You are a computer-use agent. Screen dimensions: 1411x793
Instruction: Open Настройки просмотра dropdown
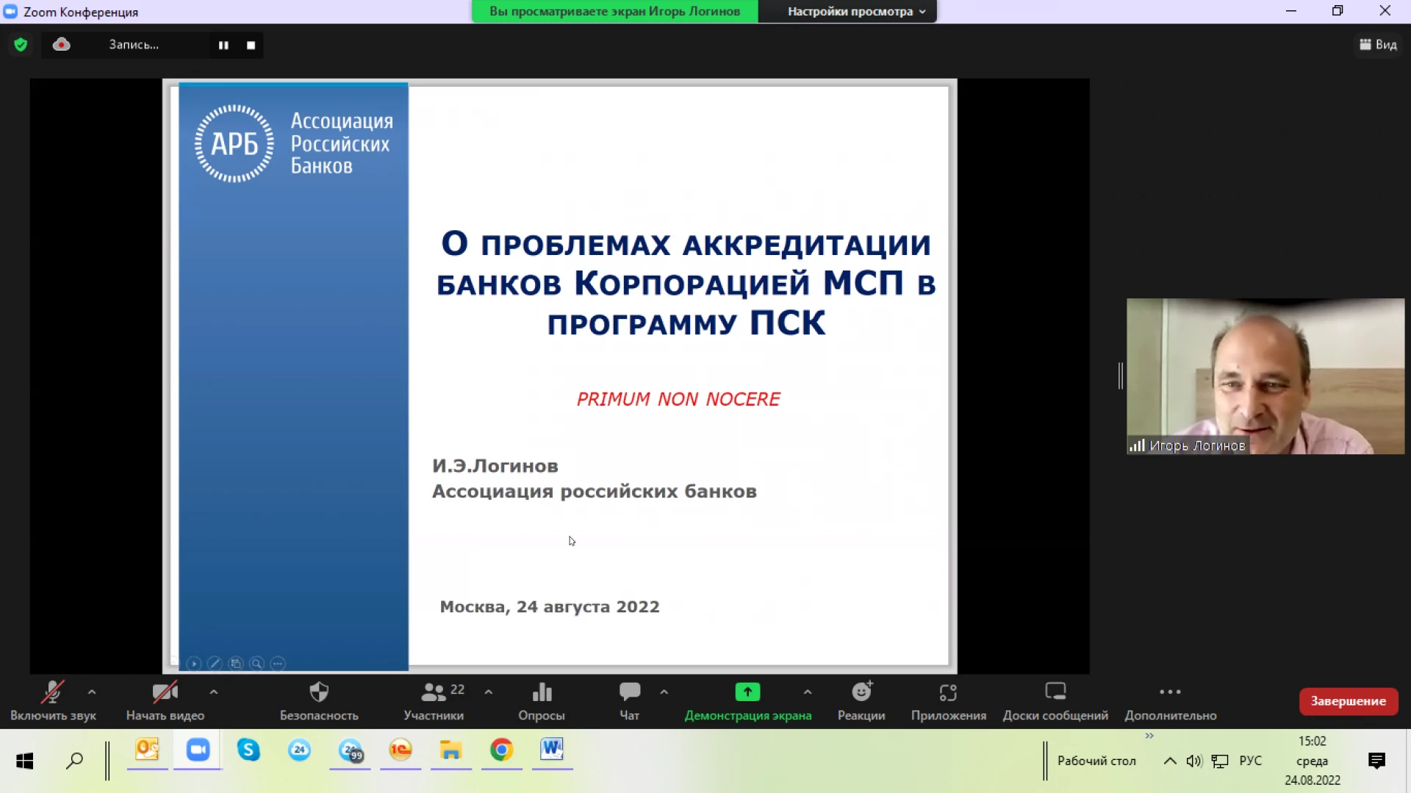coord(856,11)
